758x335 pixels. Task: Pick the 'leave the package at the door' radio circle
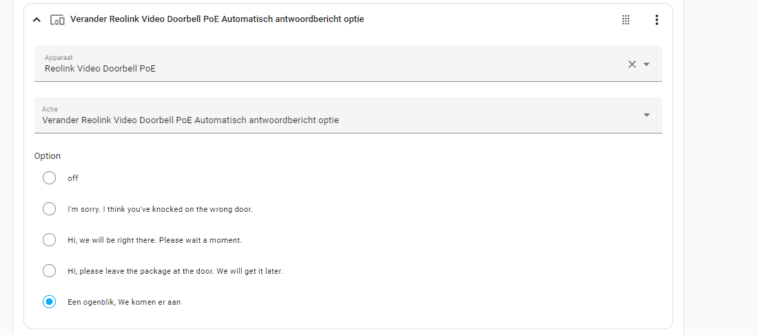pos(50,271)
